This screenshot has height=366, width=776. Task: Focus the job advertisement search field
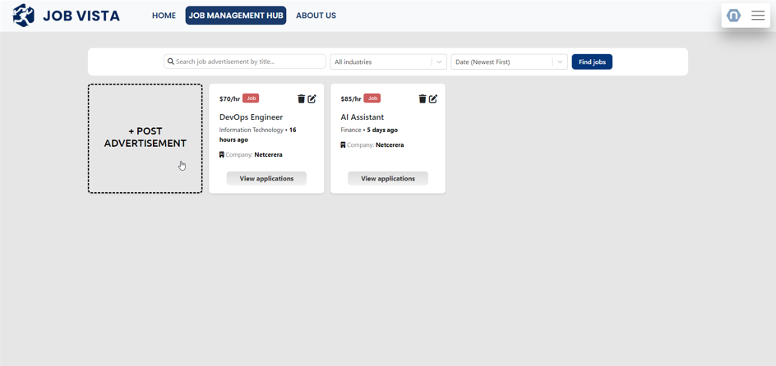(247, 62)
